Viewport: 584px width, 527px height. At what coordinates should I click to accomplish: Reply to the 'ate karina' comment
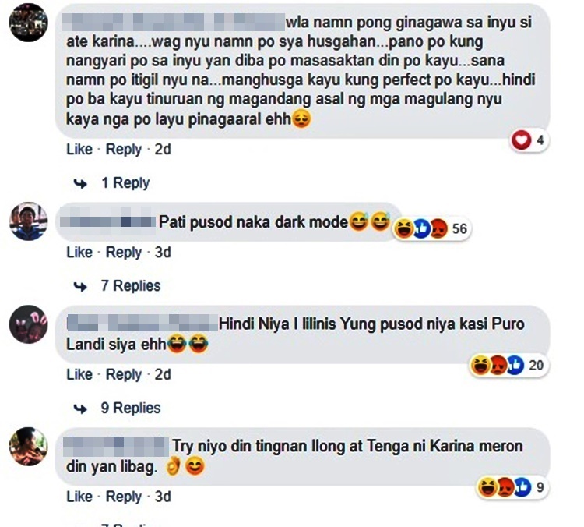pyautogui.click(x=124, y=150)
